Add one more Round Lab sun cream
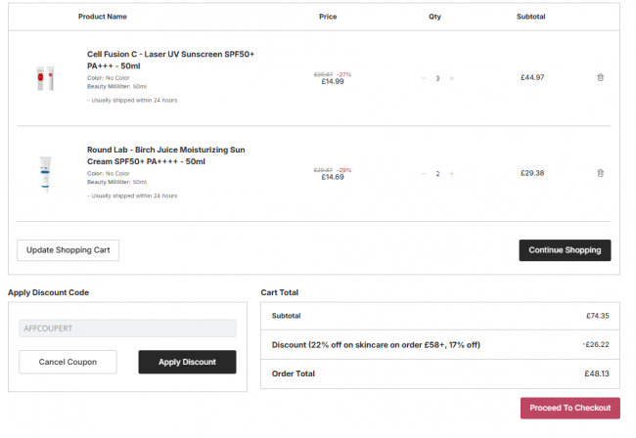Viewport: 636px width, 438px height. coord(451,174)
